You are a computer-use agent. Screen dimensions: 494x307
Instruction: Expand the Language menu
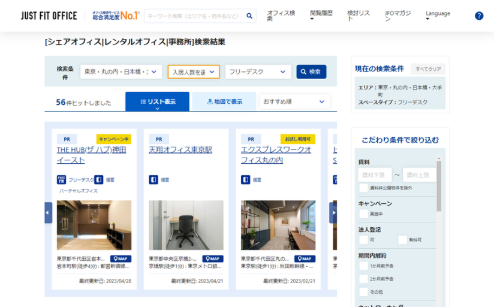coord(438,16)
